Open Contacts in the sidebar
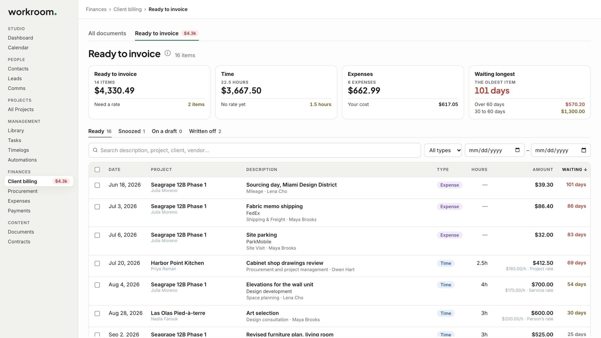Image resolution: width=601 pixels, height=338 pixels. [18, 69]
